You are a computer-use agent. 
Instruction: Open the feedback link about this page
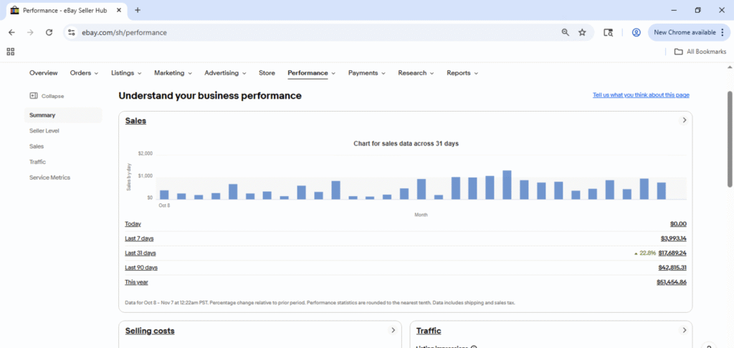pos(641,95)
